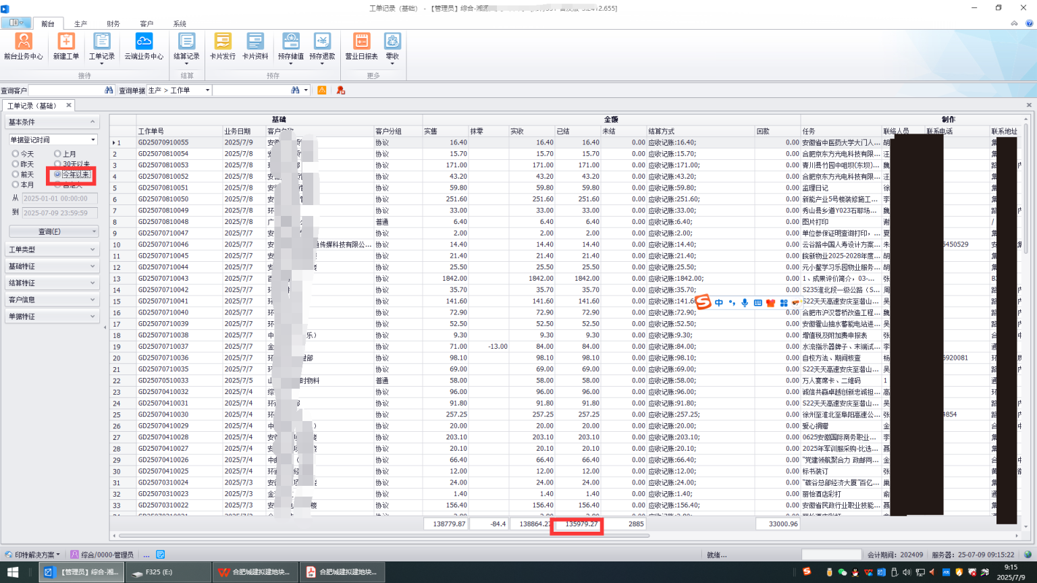1037x583 pixels.
Task: Open PDF 合肥城建拟建地块 taskbar item
Action: point(342,572)
